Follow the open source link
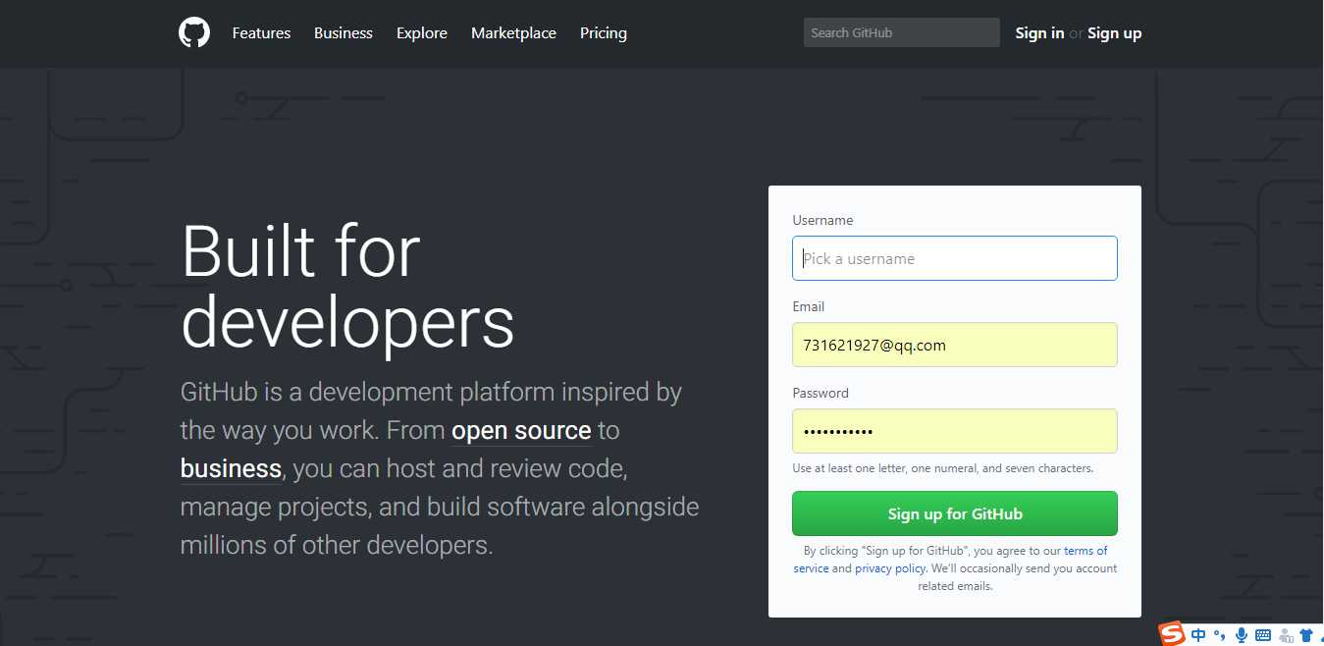This screenshot has width=1324, height=646. [521, 430]
